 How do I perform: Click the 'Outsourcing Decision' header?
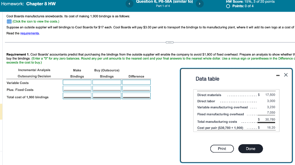[x=34, y=76]
